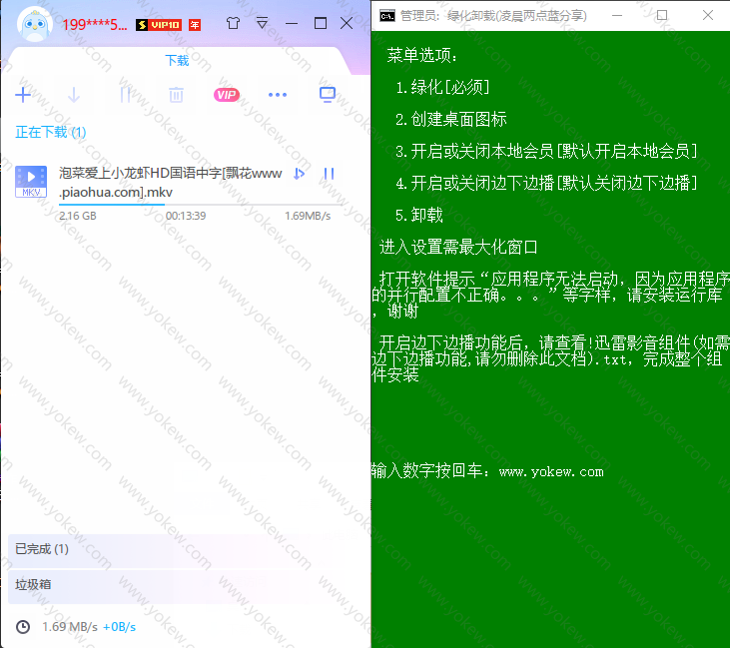Click the plus icon to add download

coord(23,95)
